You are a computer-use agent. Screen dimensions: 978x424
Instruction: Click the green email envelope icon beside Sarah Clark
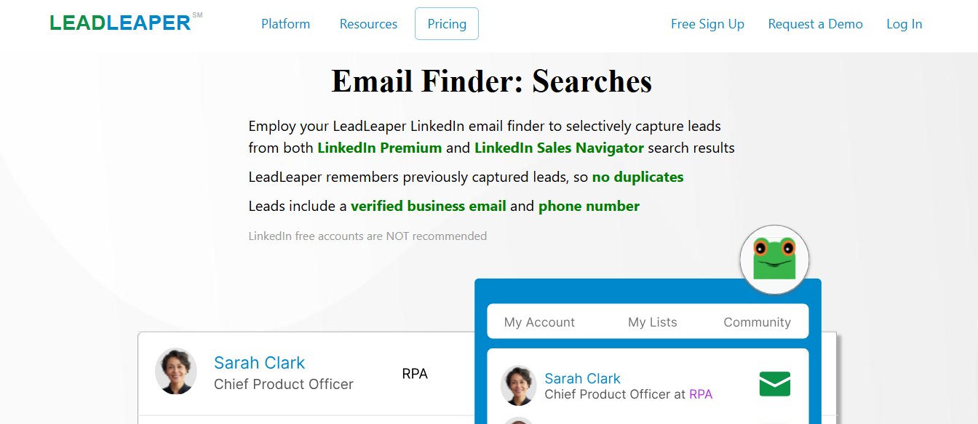pyautogui.click(x=774, y=383)
